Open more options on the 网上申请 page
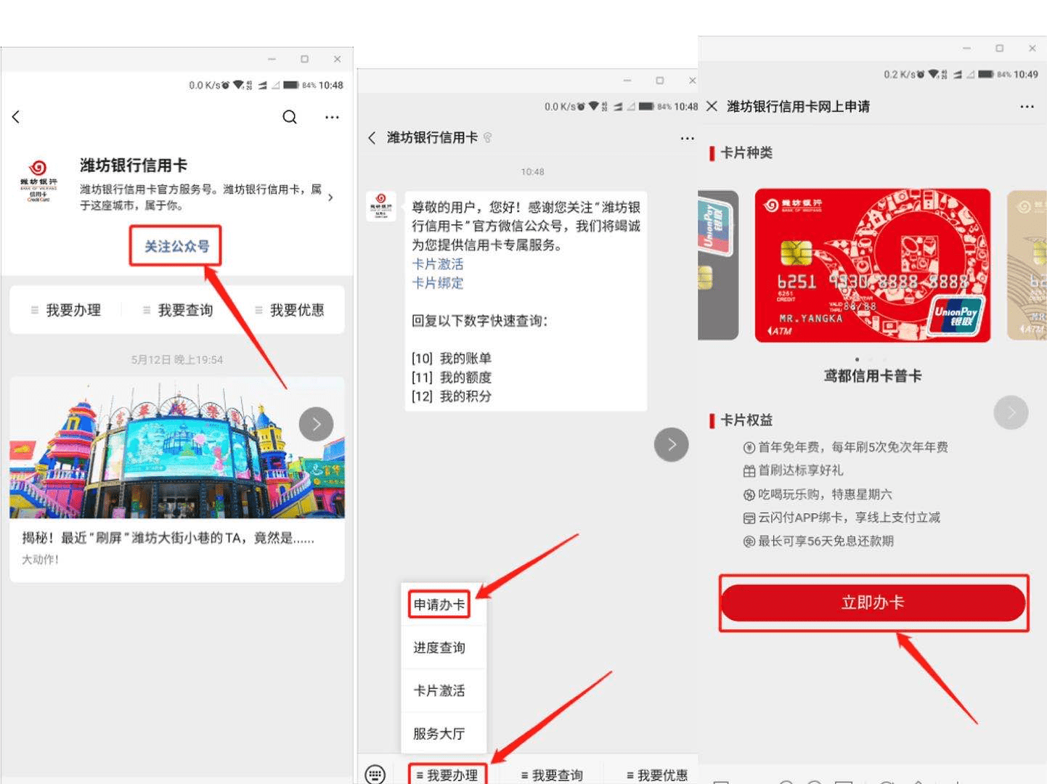The image size is (1047, 784). (x=1027, y=106)
